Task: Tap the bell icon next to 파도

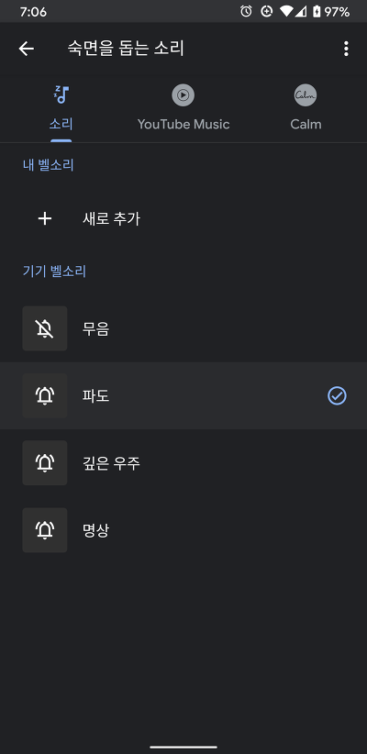Action: click(x=45, y=395)
